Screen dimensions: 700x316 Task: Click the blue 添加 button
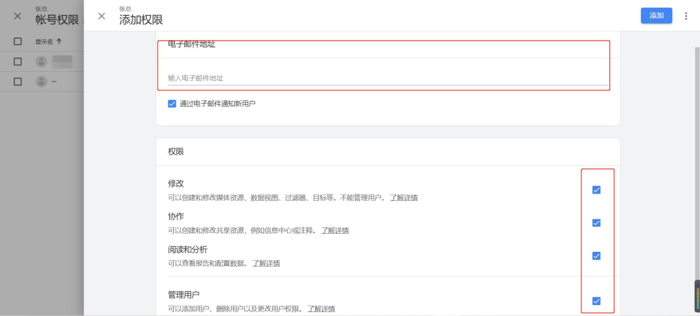coord(656,16)
